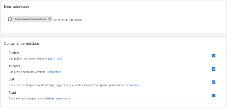Click the Publish permission label
This screenshot has width=227, height=108.
click(x=14, y=53)
